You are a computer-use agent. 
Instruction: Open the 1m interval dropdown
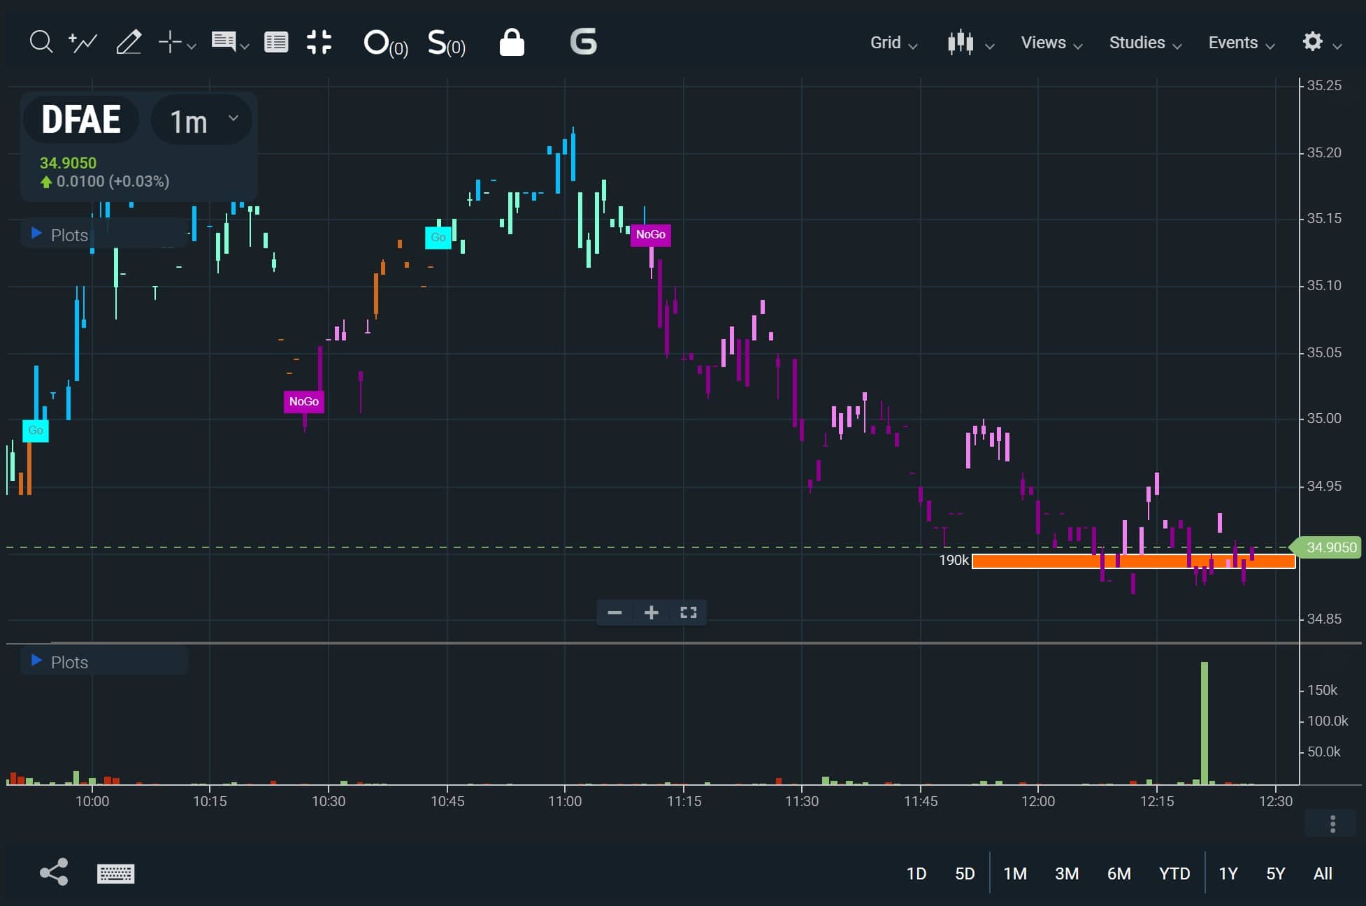[201, 120]
